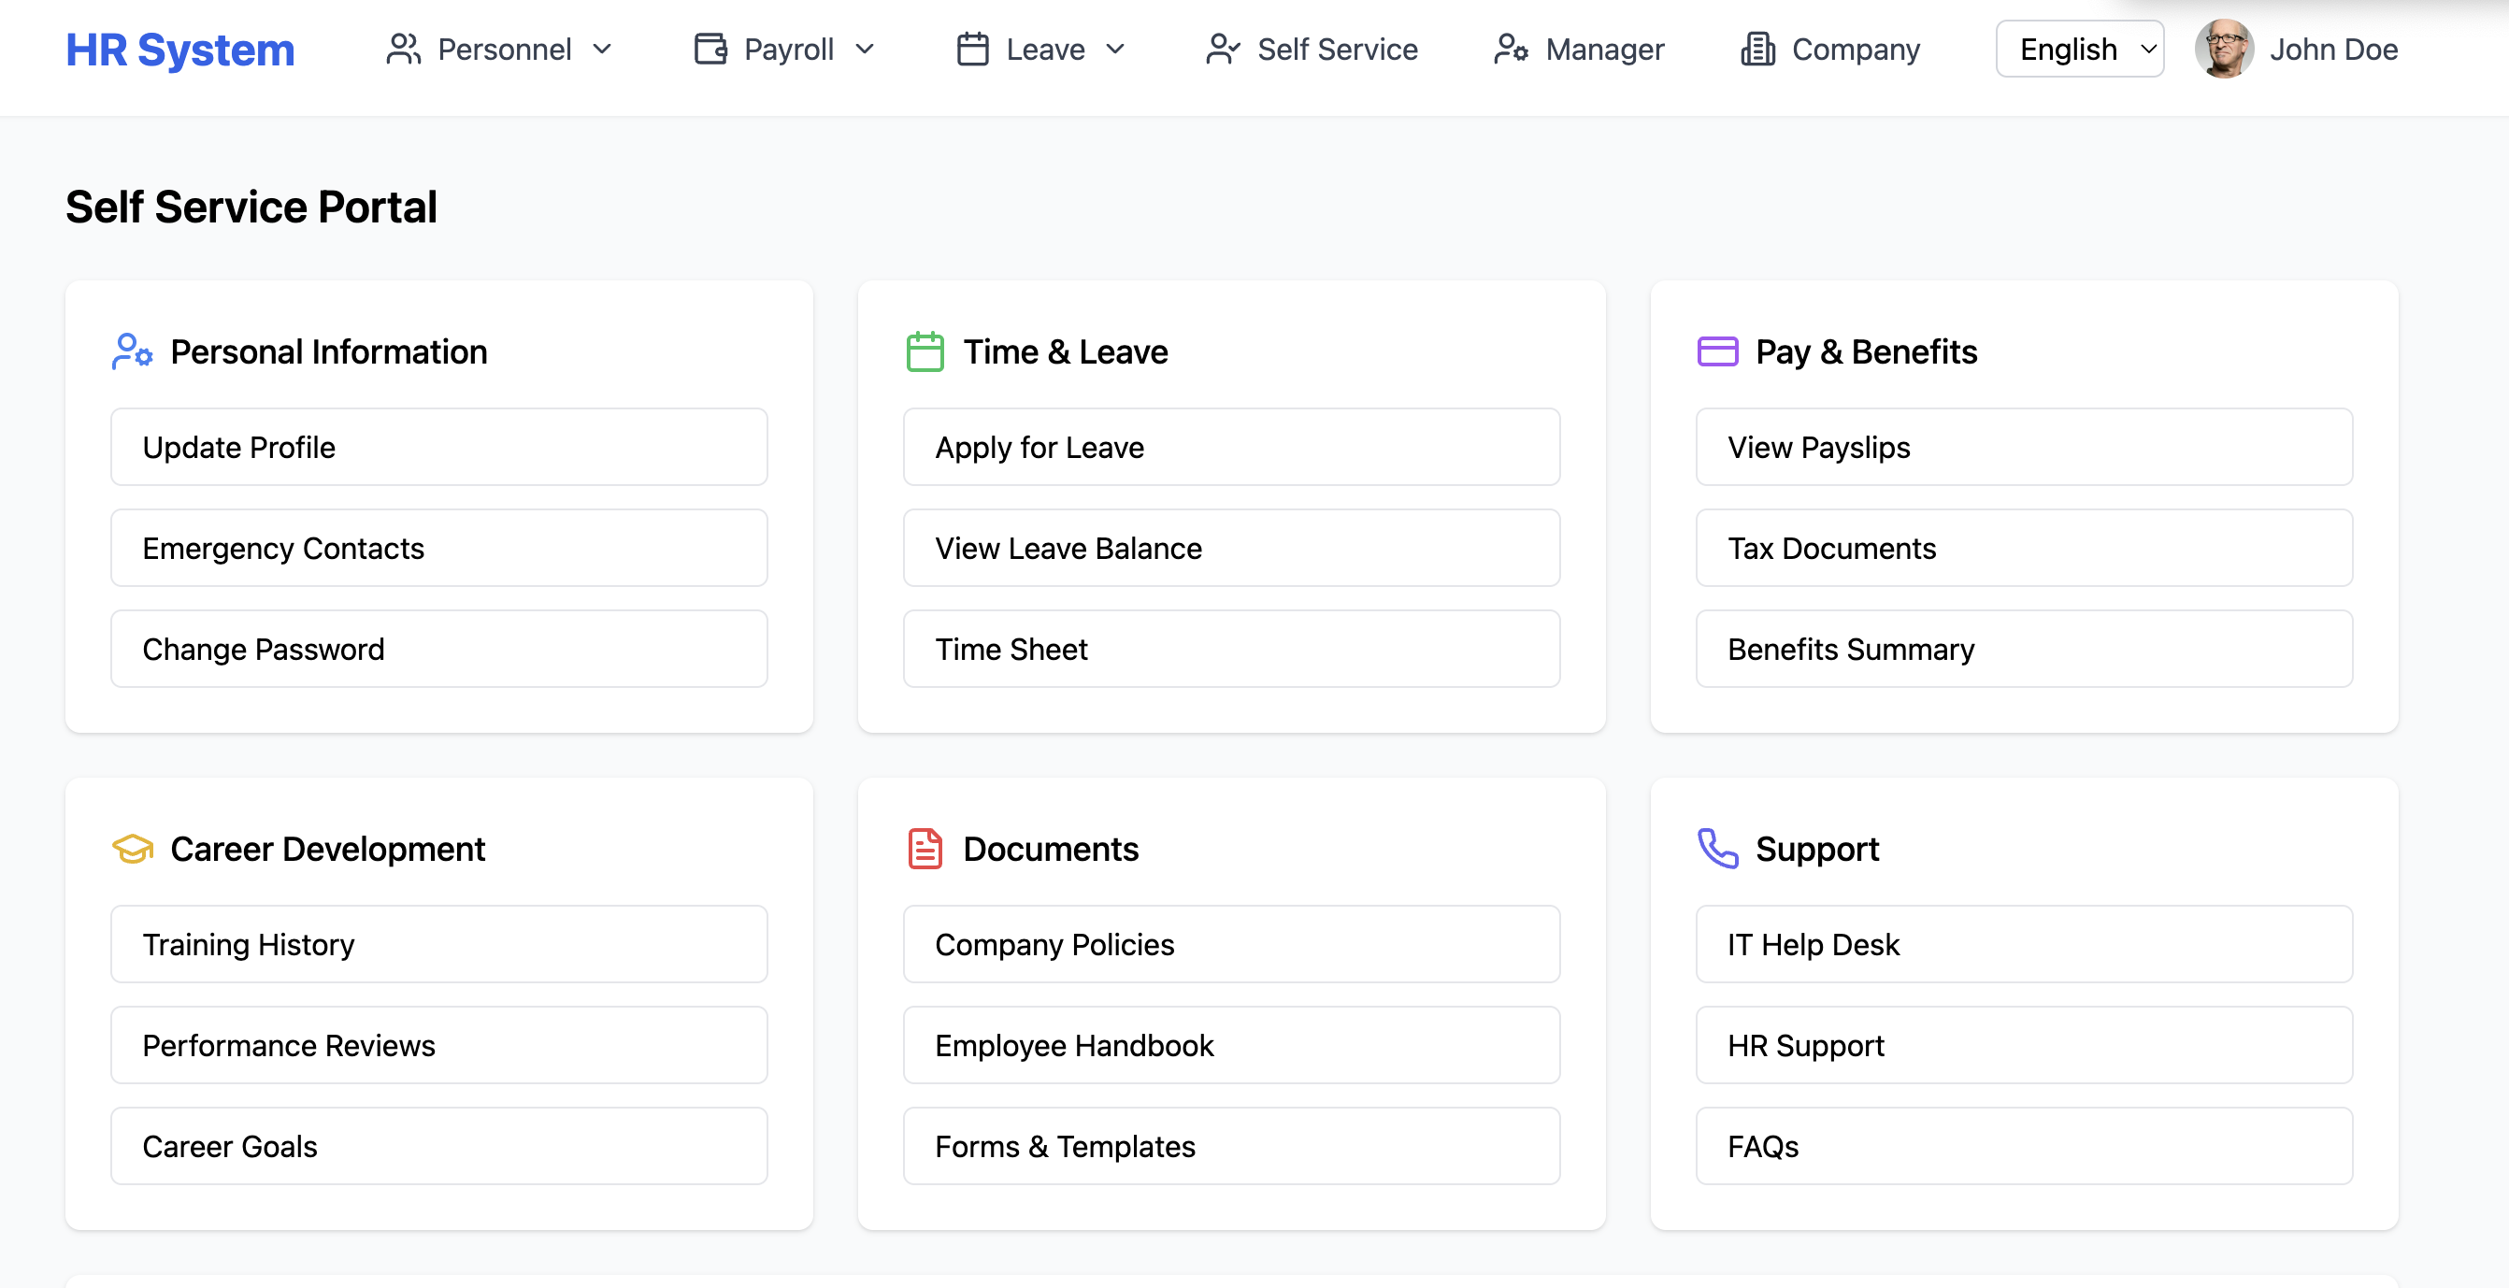This screenshot has width=2509, height=1288.
Task: View Company Policies
Action: [x=1232, y=944]
